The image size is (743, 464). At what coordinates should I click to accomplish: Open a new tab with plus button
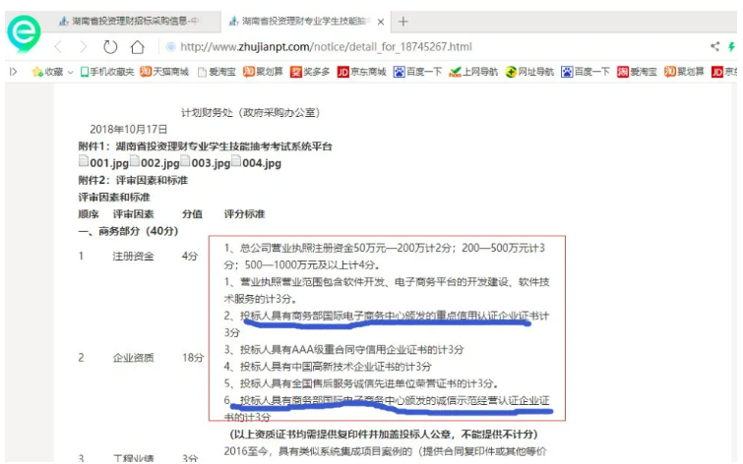[403, 21]
